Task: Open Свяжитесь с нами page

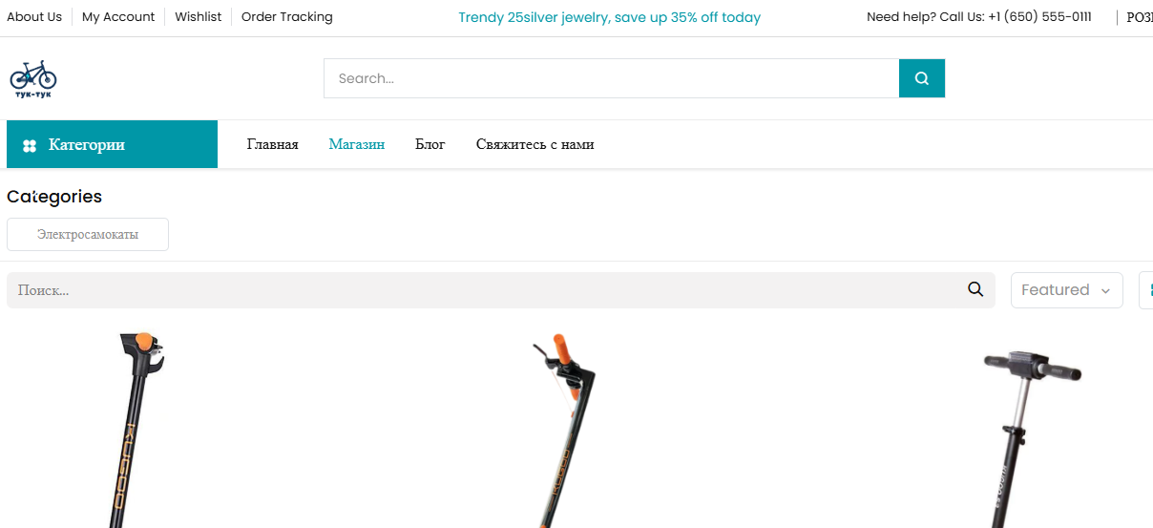Action: click(x=535, y=144)
